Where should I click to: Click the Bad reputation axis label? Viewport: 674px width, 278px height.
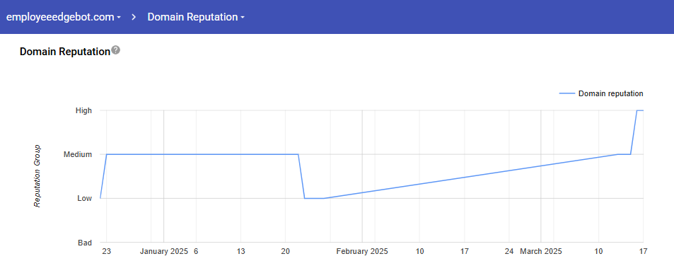tap(85, 243)
